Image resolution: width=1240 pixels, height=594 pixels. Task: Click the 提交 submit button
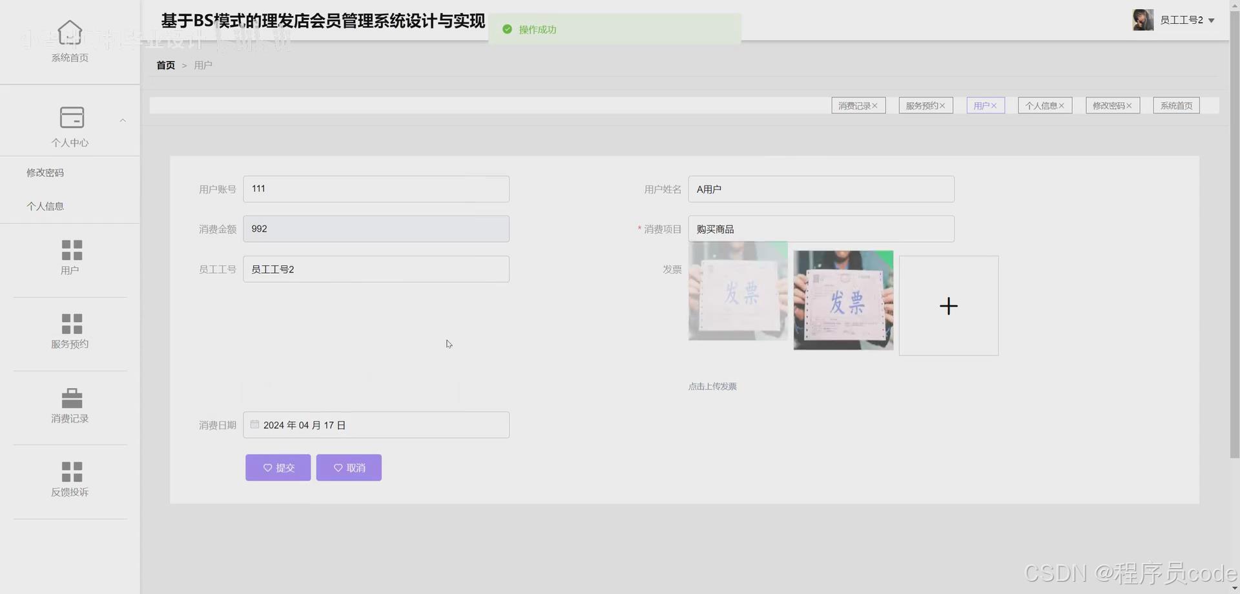(x=278, y=467)
